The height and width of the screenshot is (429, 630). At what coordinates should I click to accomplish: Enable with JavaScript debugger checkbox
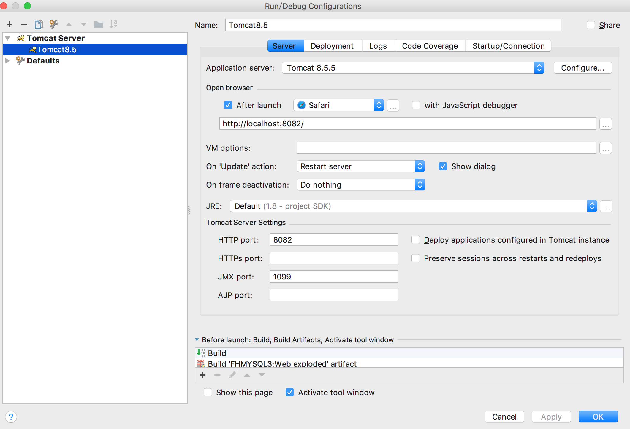(x=416, y=105)
